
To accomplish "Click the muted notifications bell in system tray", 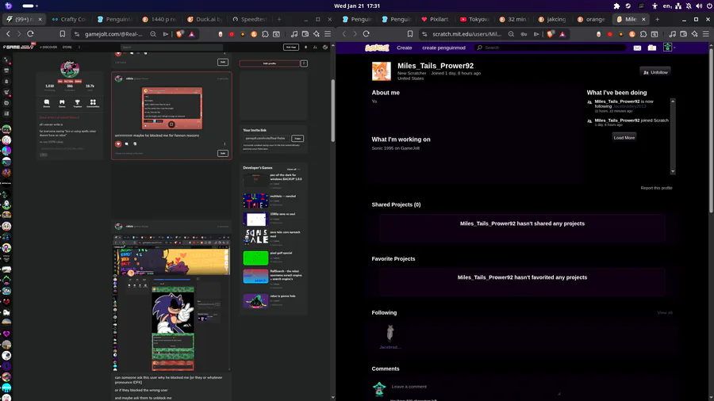I will pyautogui.click(x=689, y=6).
